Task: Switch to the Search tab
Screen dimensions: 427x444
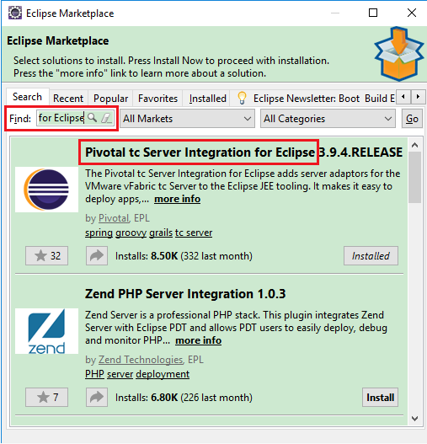Action: 27,97
